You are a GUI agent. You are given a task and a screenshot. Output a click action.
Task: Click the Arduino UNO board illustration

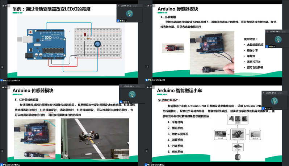click(x=45, y=44)
